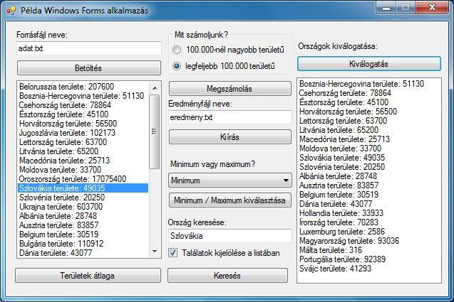Select 'Írország területe: 70283' row

369,222
